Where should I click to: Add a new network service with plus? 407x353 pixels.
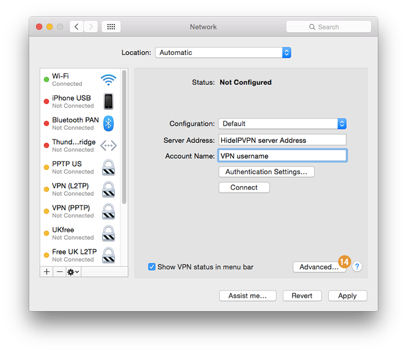[47, 272]
